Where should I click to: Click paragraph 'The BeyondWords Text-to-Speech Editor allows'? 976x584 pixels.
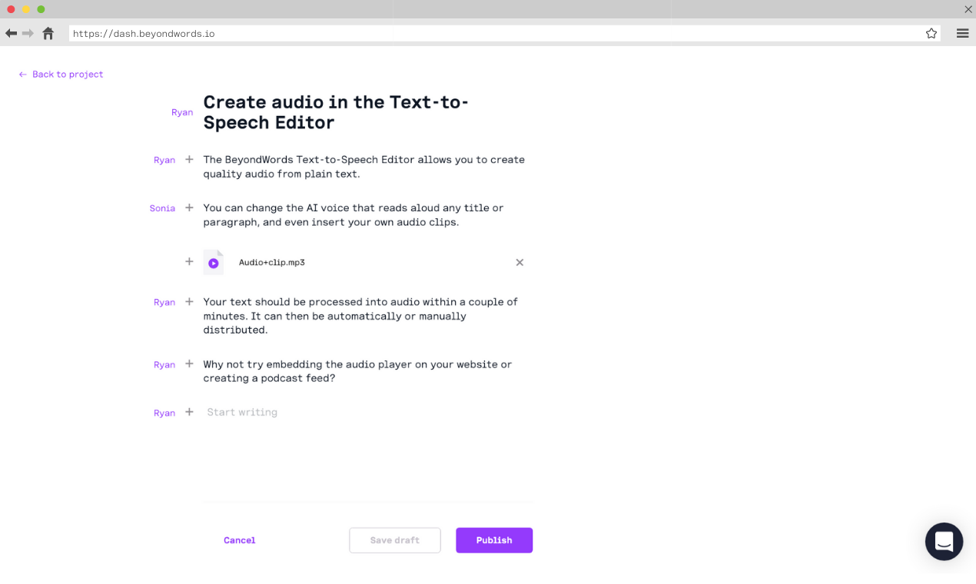364,167
